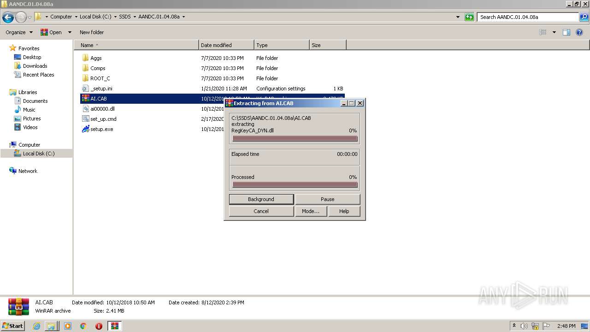Open the Action Center flag icon
Viewport: 590px width, 332px height.
click(546, 326)
